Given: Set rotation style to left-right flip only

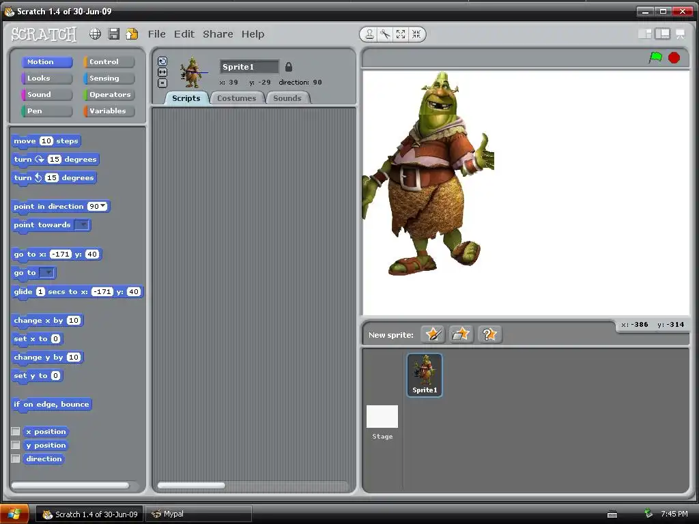Looking at the screenshot, I should coord(162,72).
